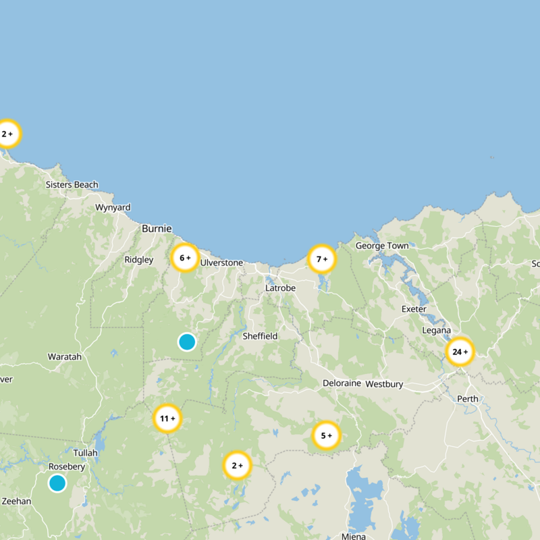540x540 pixels.
Task: Select the "6 +" cluster marker near Ulverstone
Action: coord(184,257)
